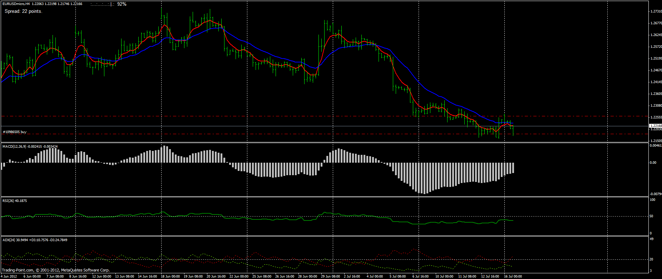
Task: Click the 25 Jun 08:00 time label
Action: pyautogui.click(x=262, y=277)
